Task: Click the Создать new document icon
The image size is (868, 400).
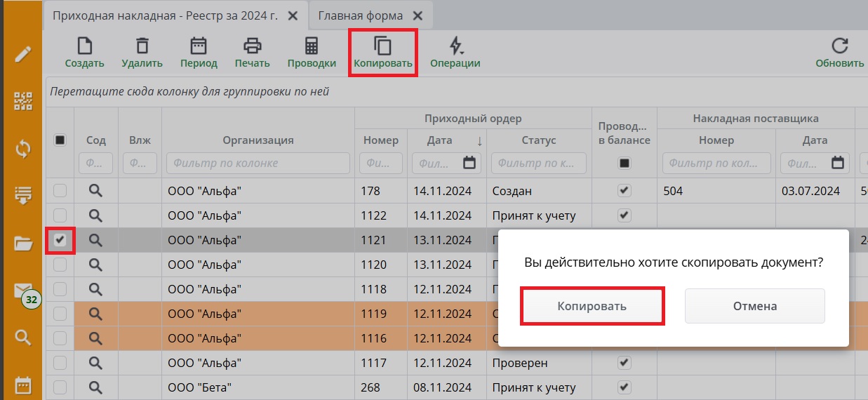Action: coord(84,47)
